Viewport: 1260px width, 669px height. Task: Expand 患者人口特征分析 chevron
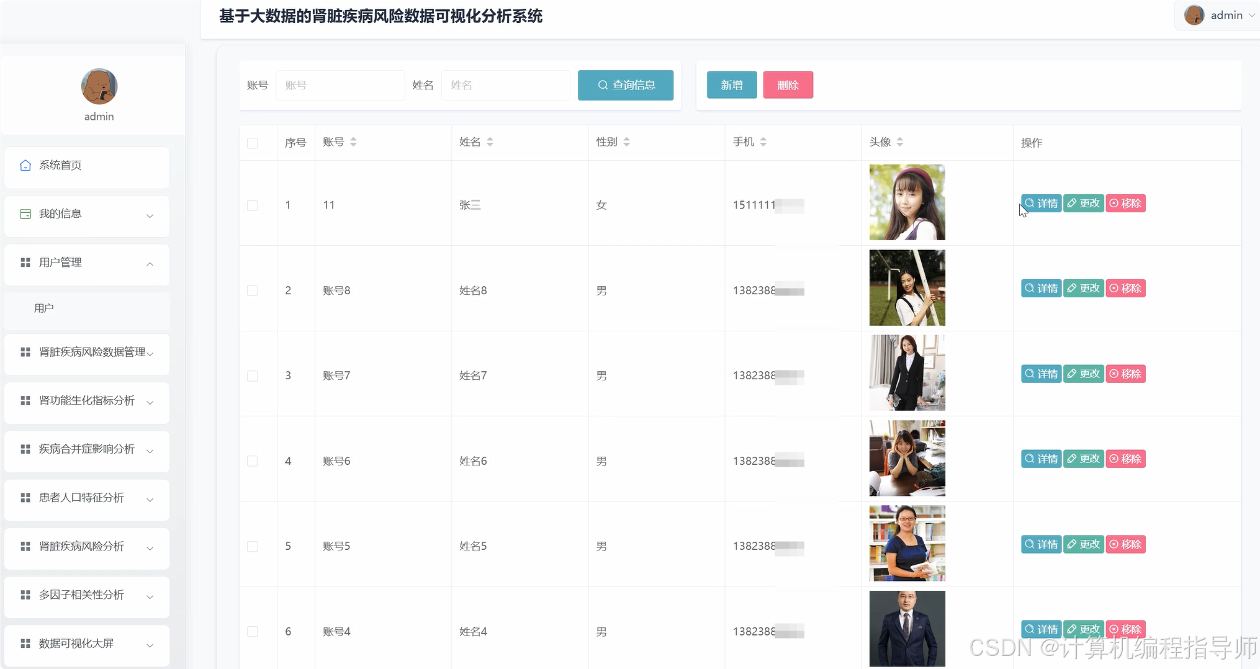150,499
